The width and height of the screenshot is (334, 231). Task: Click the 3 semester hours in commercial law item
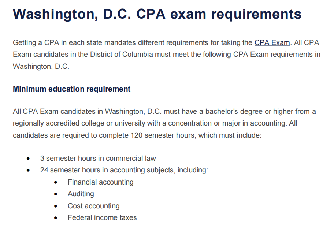pos(98,159)
